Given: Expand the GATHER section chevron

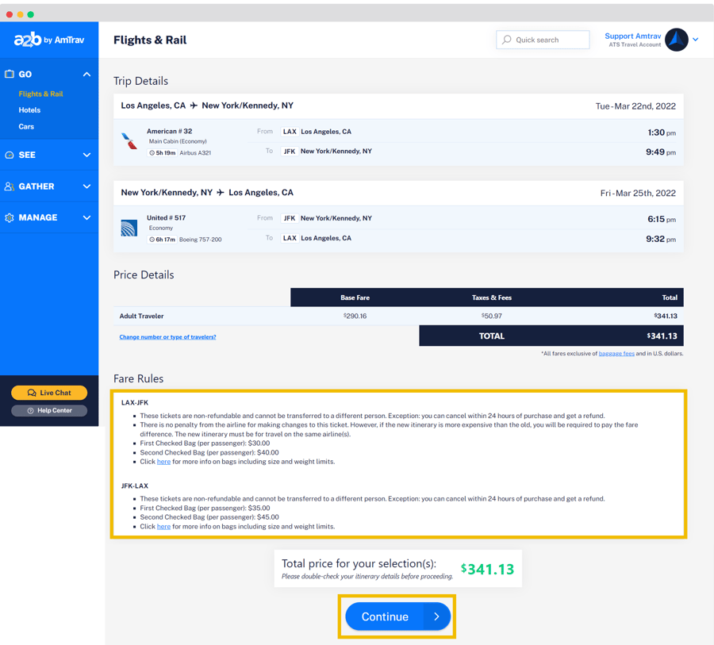Looking at the screenshot, I should coord(86,186).
